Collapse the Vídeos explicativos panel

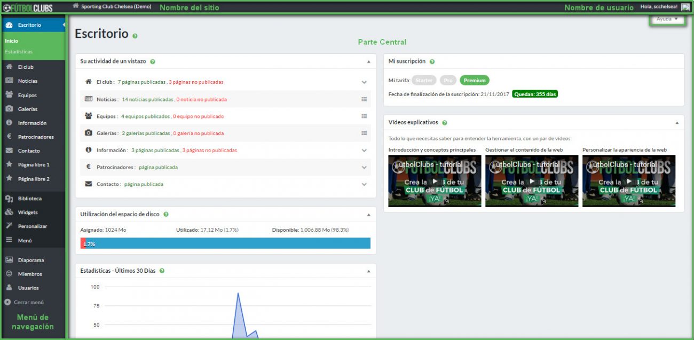(x=677, y=123)
